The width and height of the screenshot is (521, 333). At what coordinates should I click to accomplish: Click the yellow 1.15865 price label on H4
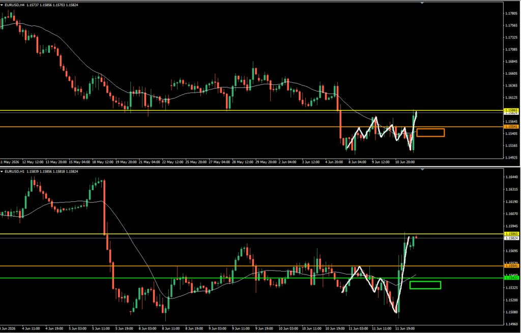tap(511, 110)
